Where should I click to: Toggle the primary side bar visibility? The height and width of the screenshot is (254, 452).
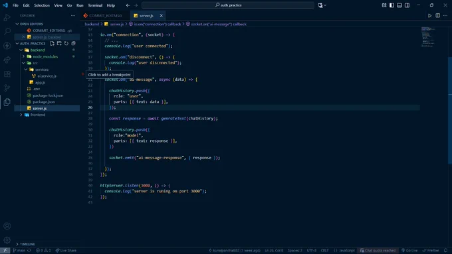point(392,5)
